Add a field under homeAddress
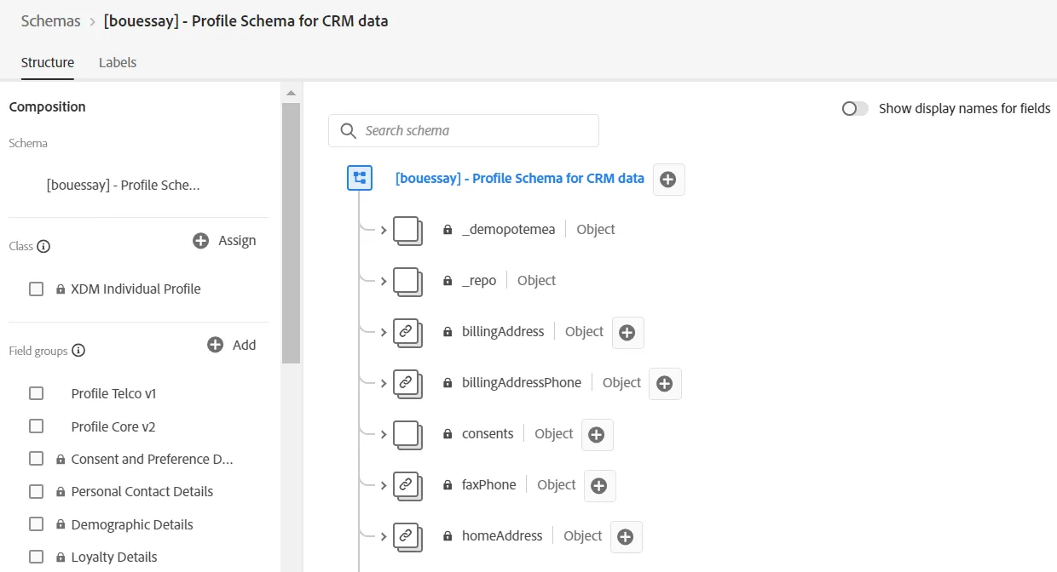Screen dimensions: 1057x572 point(626,537)
